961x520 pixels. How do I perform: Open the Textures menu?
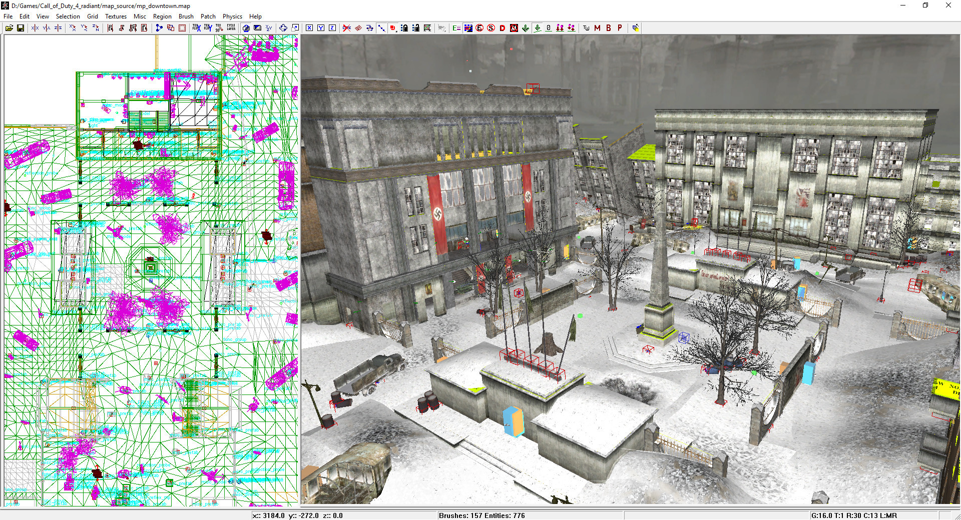coord(116,16)
